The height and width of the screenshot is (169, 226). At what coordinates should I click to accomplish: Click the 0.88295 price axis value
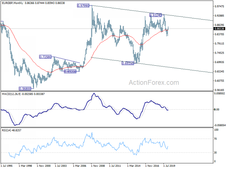[219, 25]
